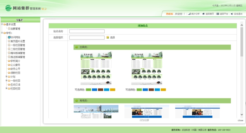Collapse the 学校1 tree node
246x133 pixels.
(2, 33)
